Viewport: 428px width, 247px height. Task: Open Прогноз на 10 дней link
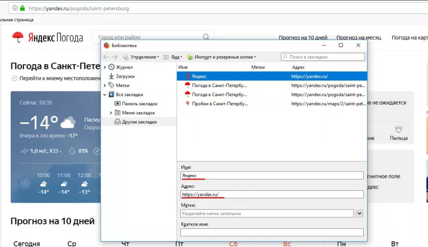(303, 37)
